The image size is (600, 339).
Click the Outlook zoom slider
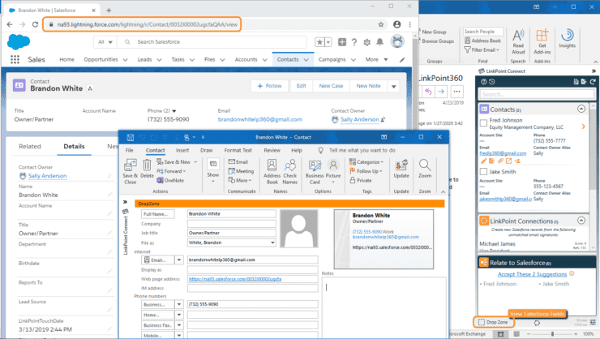tap(552, 334)
